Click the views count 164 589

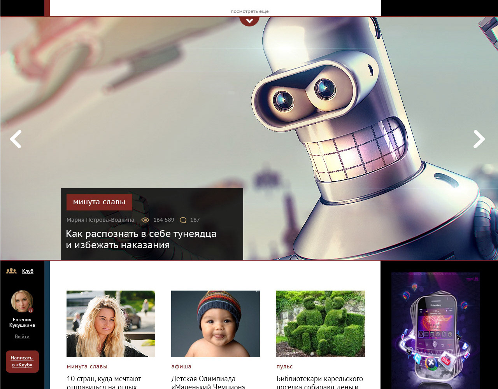coord(164,220)
